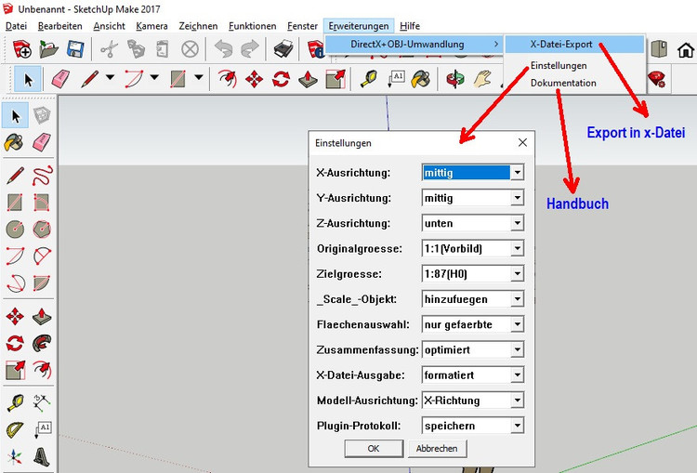
Task: Close the Einstellungen dialog with the X
Action: 522,143
